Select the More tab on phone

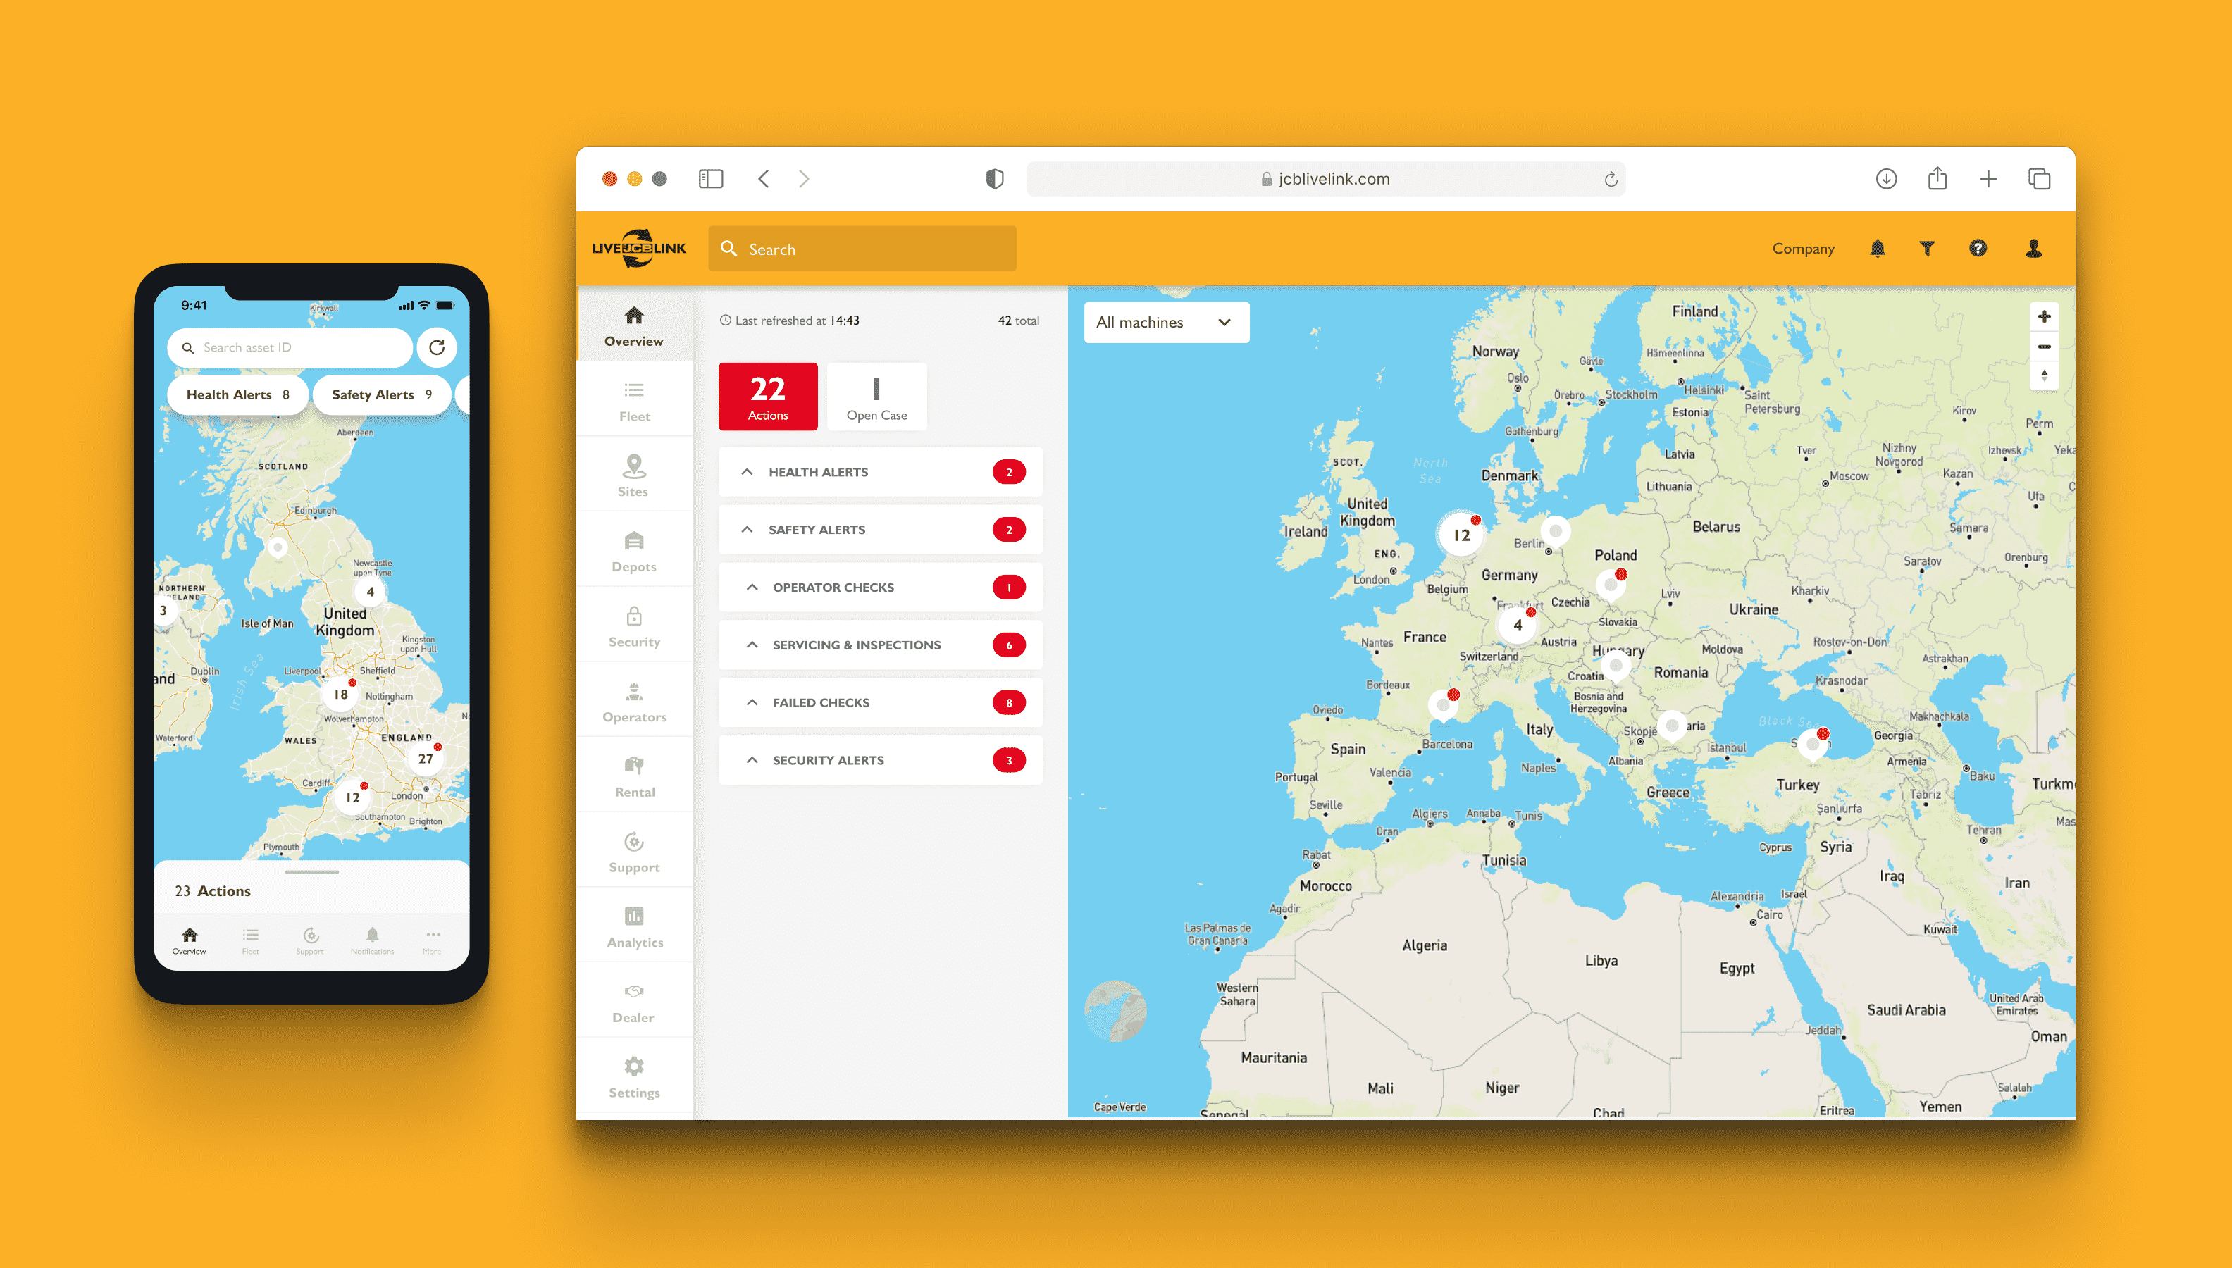(x=432, y=940)
